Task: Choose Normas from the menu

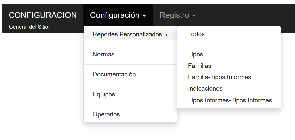Action: tap(104, 54)
